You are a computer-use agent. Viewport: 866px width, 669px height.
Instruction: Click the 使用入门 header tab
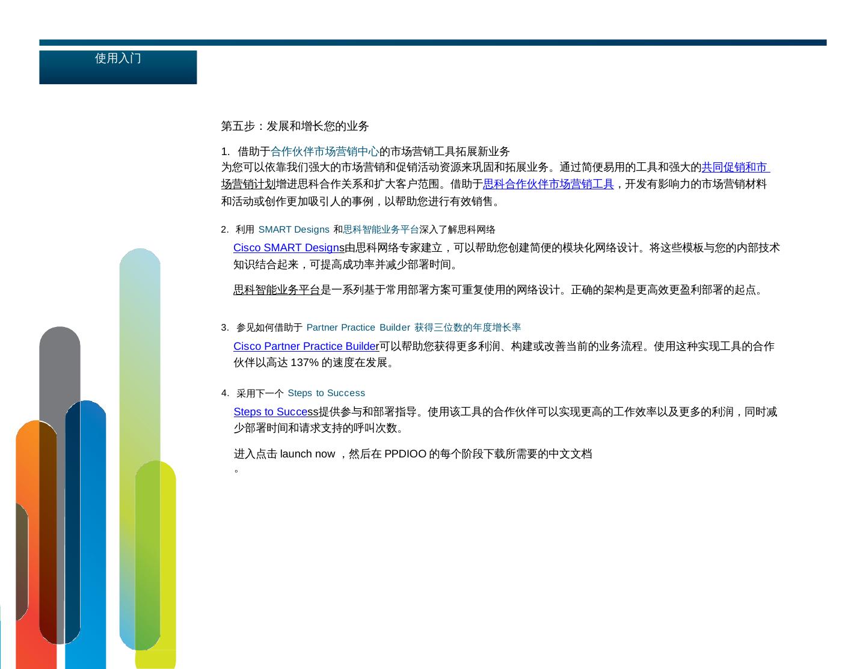pyautogui.click(x=118, y=67)
